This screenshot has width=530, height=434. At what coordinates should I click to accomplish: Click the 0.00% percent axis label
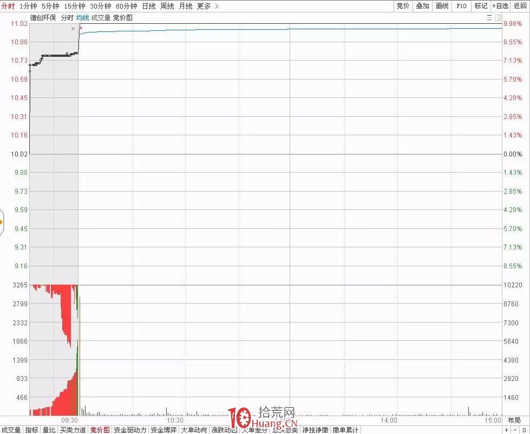(513, 154)
